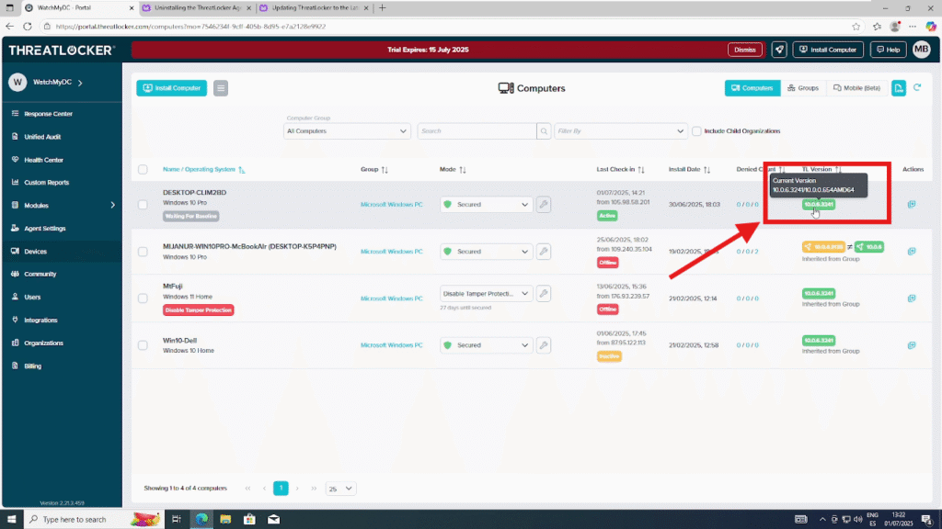Open actions icon for MtFuji row

(x=912, y=298)
